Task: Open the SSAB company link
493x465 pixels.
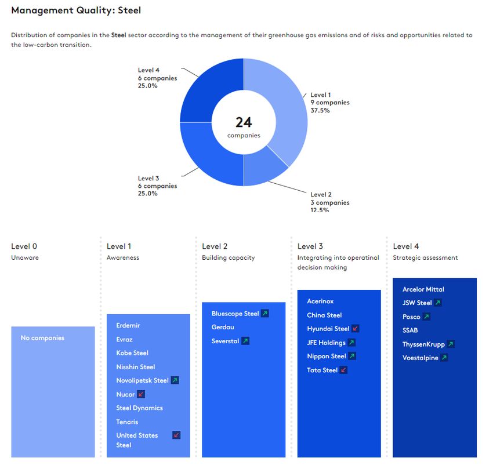Action: (410, 330)
